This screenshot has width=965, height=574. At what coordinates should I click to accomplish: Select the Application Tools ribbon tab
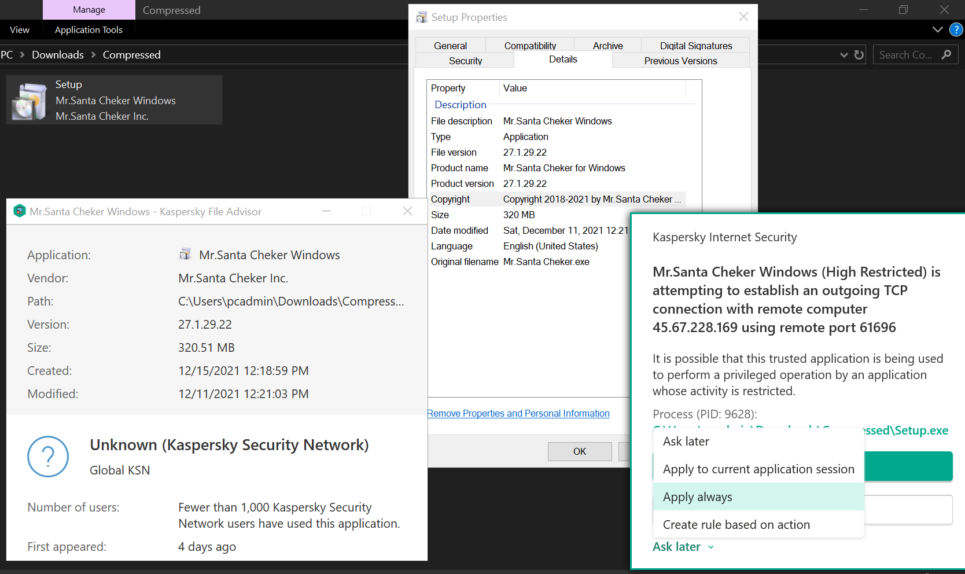coord(89,30)
